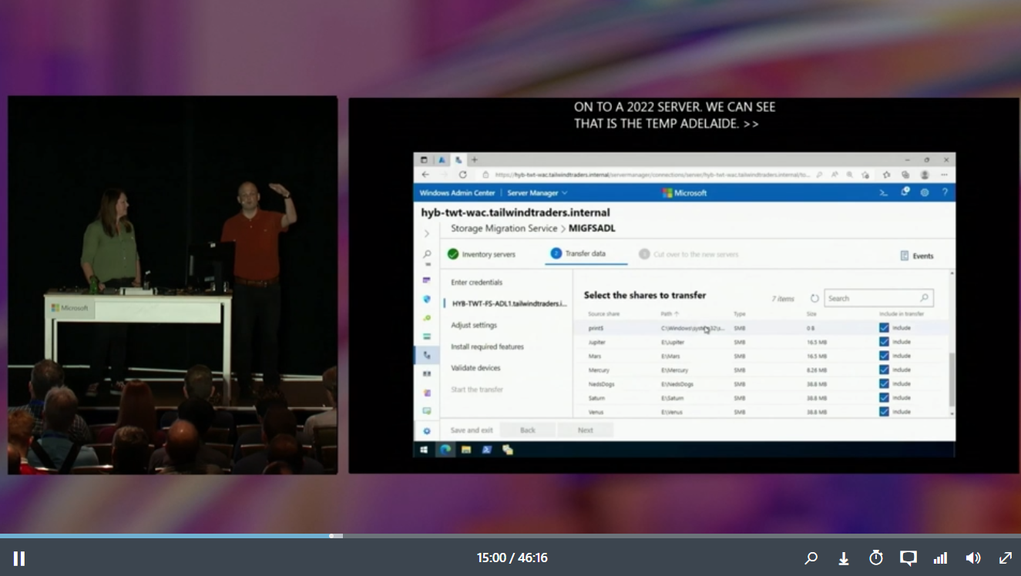Click Save and exit

coord(470,430)
